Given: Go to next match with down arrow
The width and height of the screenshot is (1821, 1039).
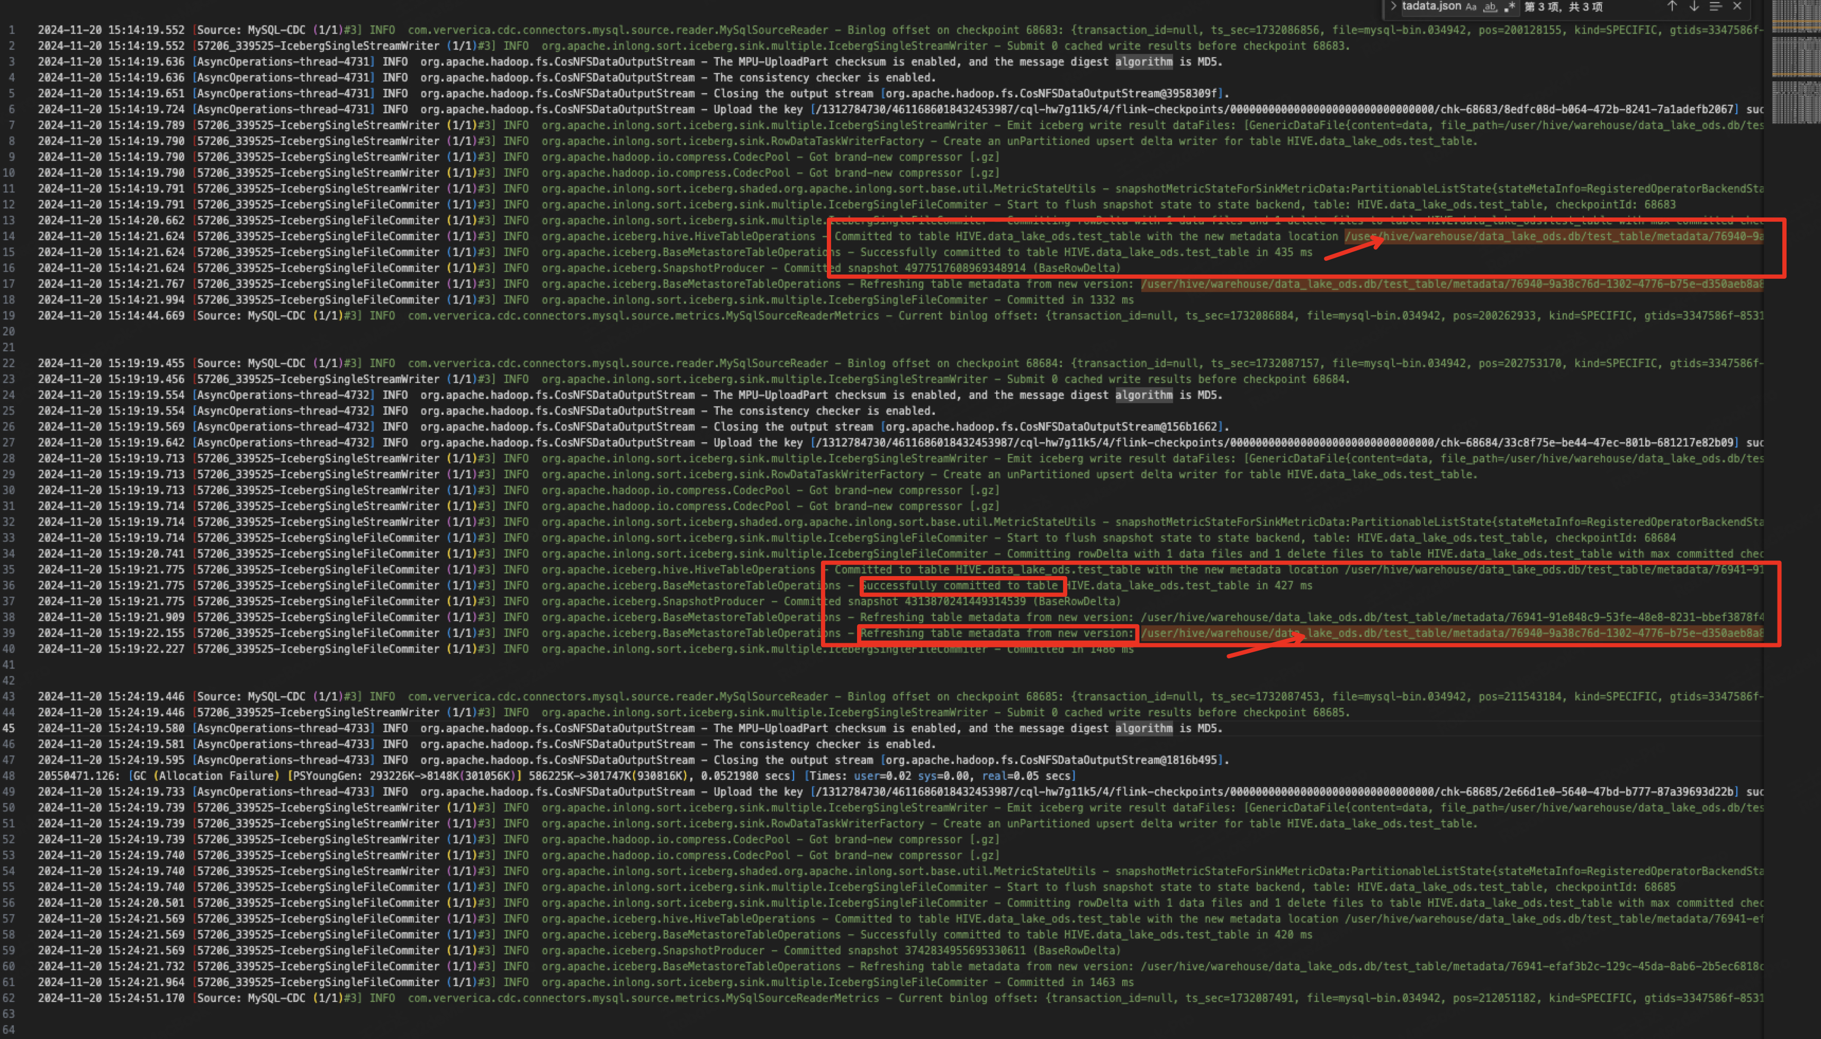Looking at the screenshot, I should (x=1694, y=6).
